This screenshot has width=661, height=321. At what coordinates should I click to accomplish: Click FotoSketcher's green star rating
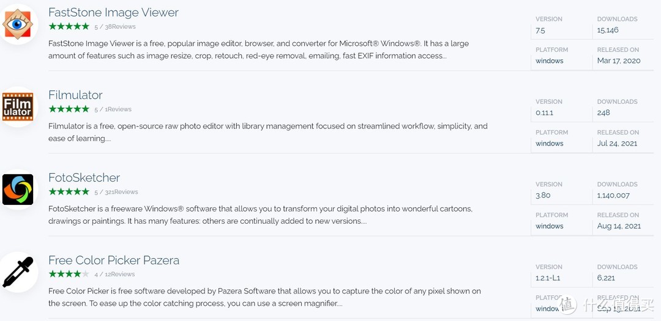point(69,191)
